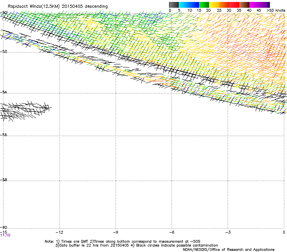Viewport: 287px width, 252px height.
Task: Click the orange 25-30 knots legend swatch
Action: tap(224, 5)
